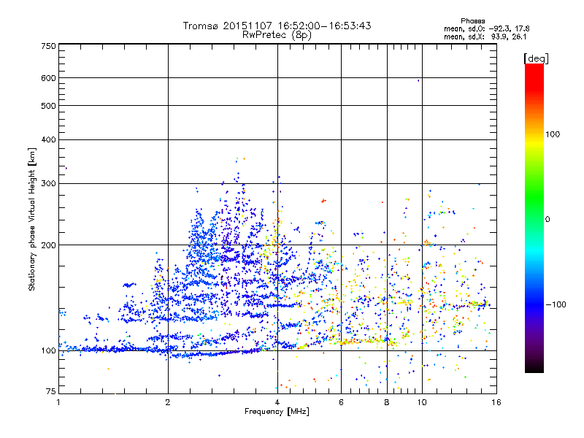Click the x-axis label '8'
Viewport: 584px width, 438px height.
387,402
